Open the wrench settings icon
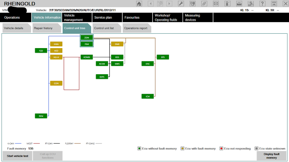The height and width of the screenshot is (162, 289). point(181,4)
